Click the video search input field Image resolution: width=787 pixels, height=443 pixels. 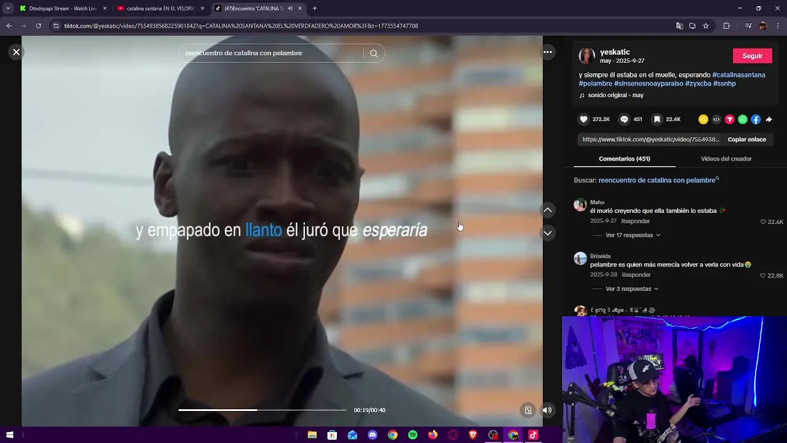click(271, 54)
